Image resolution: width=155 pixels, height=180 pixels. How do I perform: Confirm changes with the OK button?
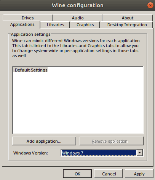click(x=77, y=174)
